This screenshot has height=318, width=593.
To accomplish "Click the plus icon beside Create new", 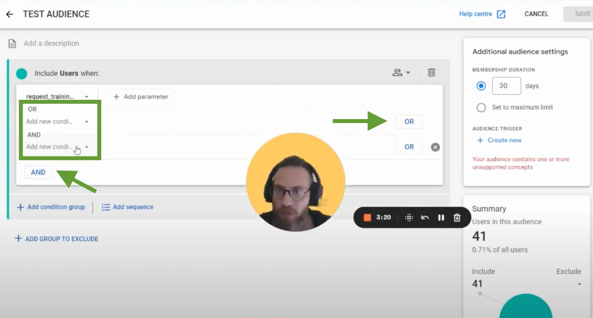I will point(480,140).
